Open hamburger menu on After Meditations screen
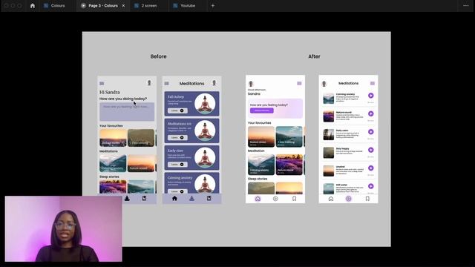 pyautogui.click(x=373, y=83)
